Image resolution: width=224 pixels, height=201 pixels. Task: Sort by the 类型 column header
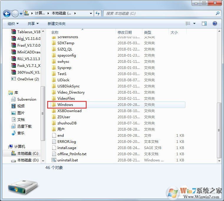click(x=147, y=33)
